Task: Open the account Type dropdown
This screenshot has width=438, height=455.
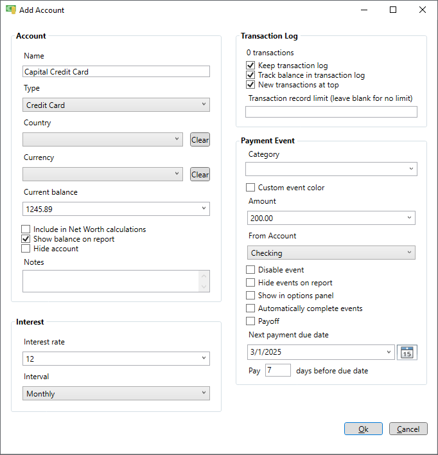Action: pyautogui.click(x=116, y=105)
